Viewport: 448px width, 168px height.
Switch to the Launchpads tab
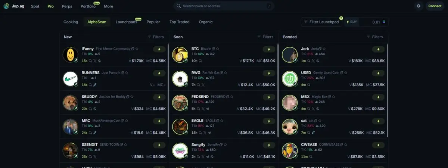point(127,22)
